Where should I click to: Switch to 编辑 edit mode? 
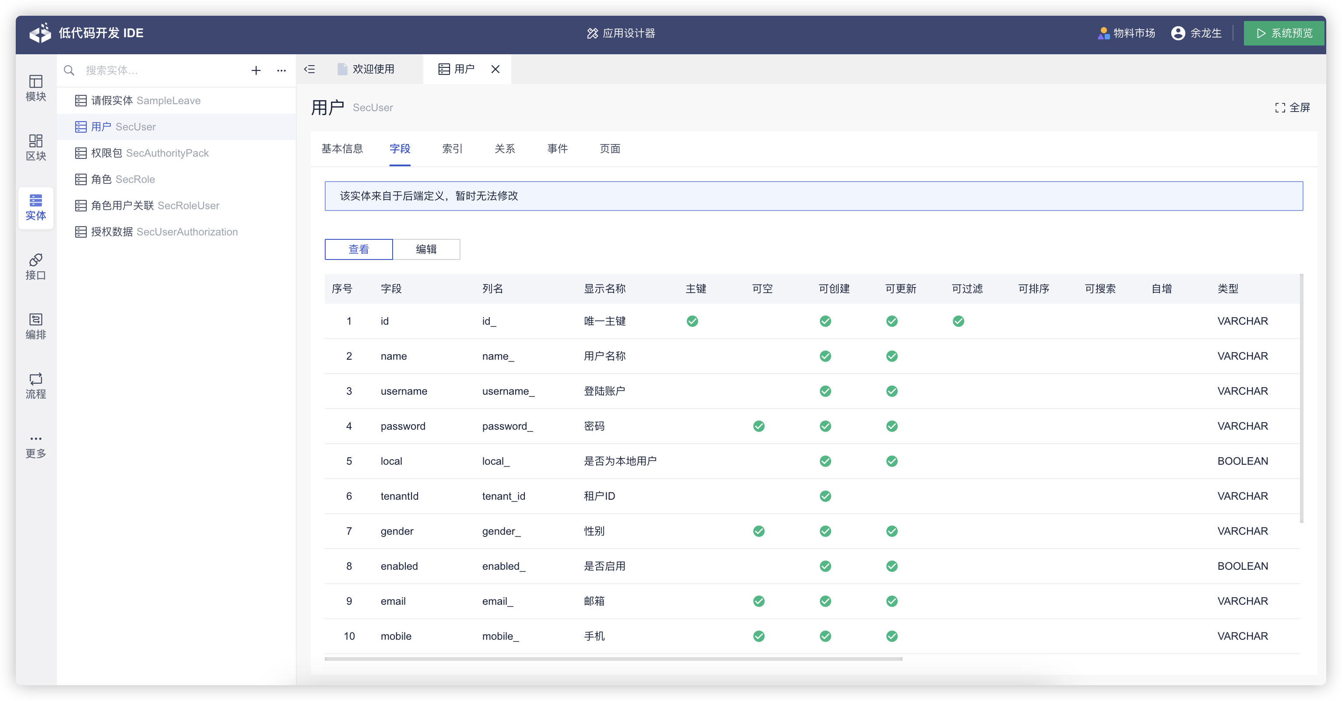pos(426,249)
